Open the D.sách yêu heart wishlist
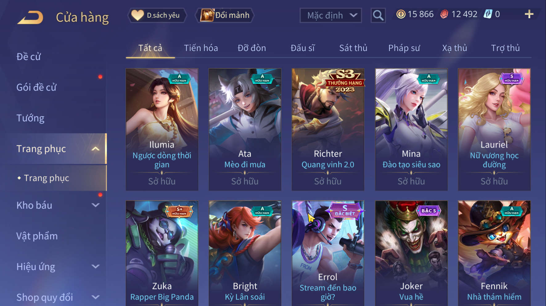 138,15
